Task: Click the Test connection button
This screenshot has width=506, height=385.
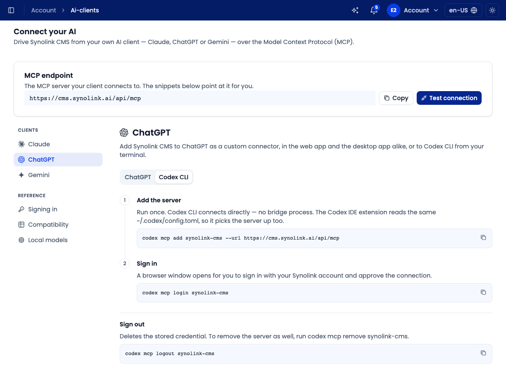Action: (x=449, y=98)
